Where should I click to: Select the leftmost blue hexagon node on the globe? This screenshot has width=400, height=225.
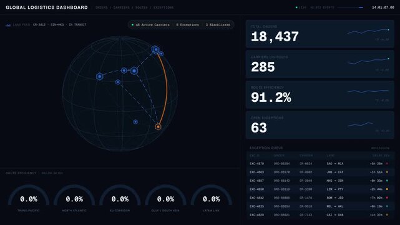tap(100, 76)
